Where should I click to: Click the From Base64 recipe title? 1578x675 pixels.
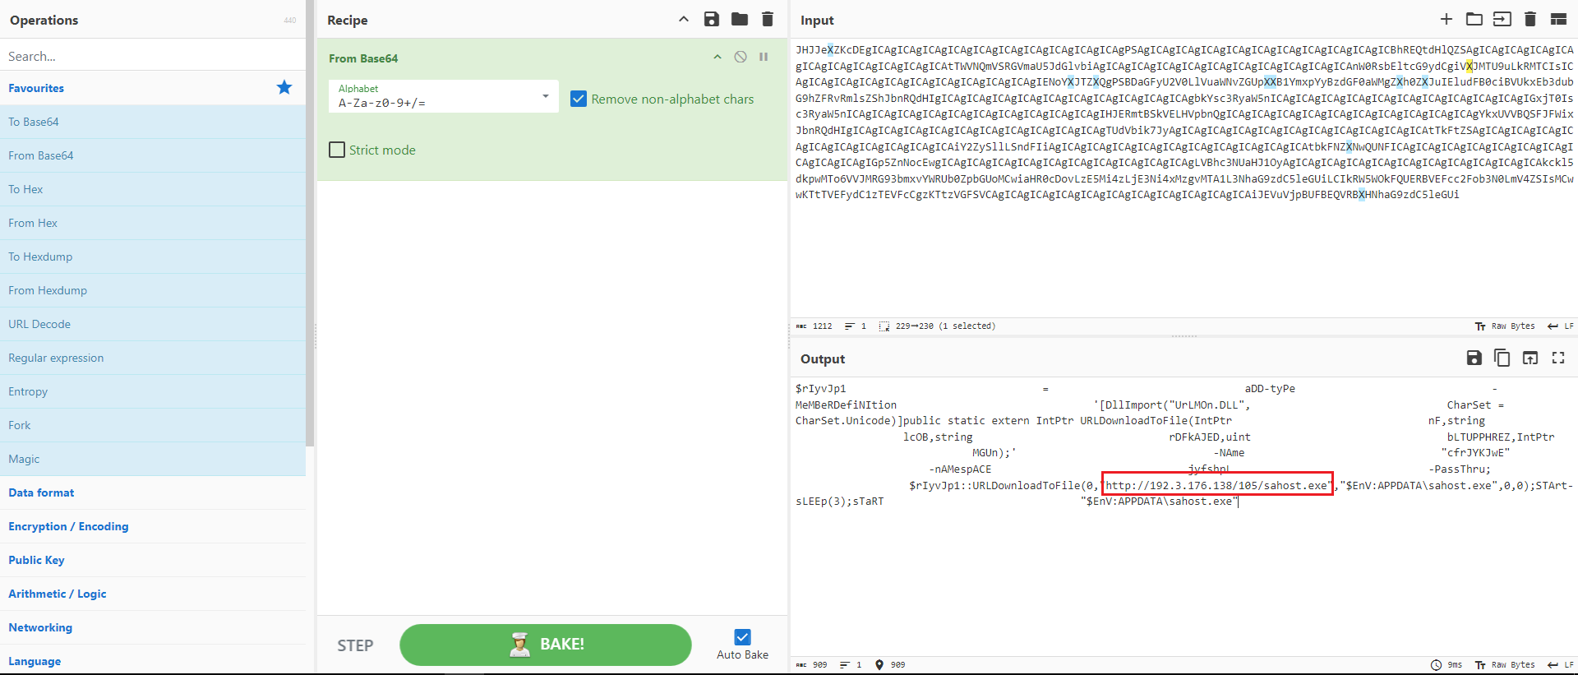363,58
